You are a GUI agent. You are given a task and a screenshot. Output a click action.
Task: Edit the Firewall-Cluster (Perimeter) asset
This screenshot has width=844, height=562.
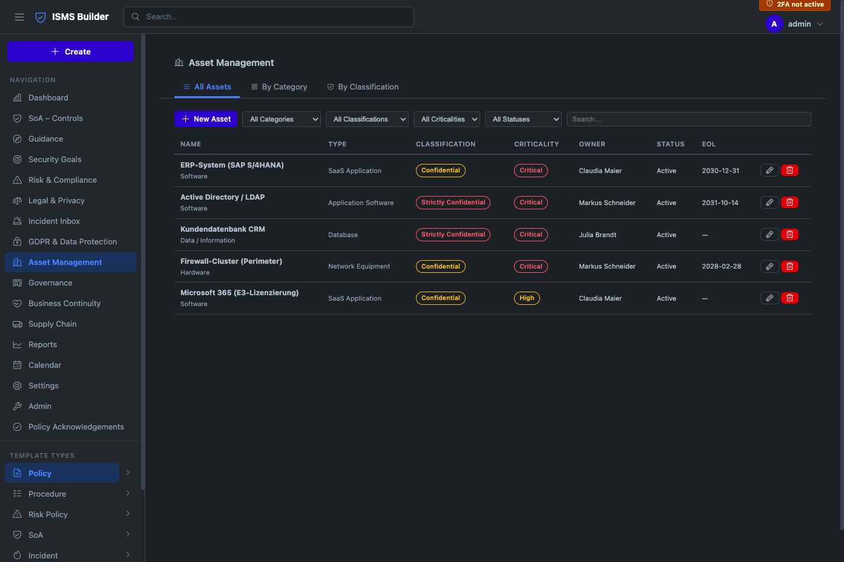click(770, 266)
